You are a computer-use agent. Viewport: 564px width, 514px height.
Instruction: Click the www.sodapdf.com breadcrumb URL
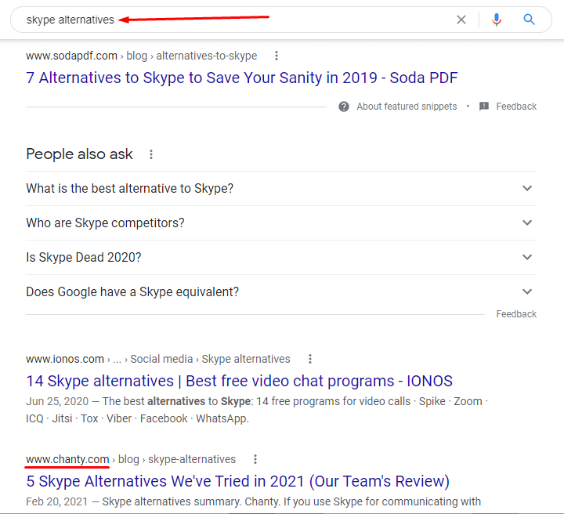click(71, 56)
